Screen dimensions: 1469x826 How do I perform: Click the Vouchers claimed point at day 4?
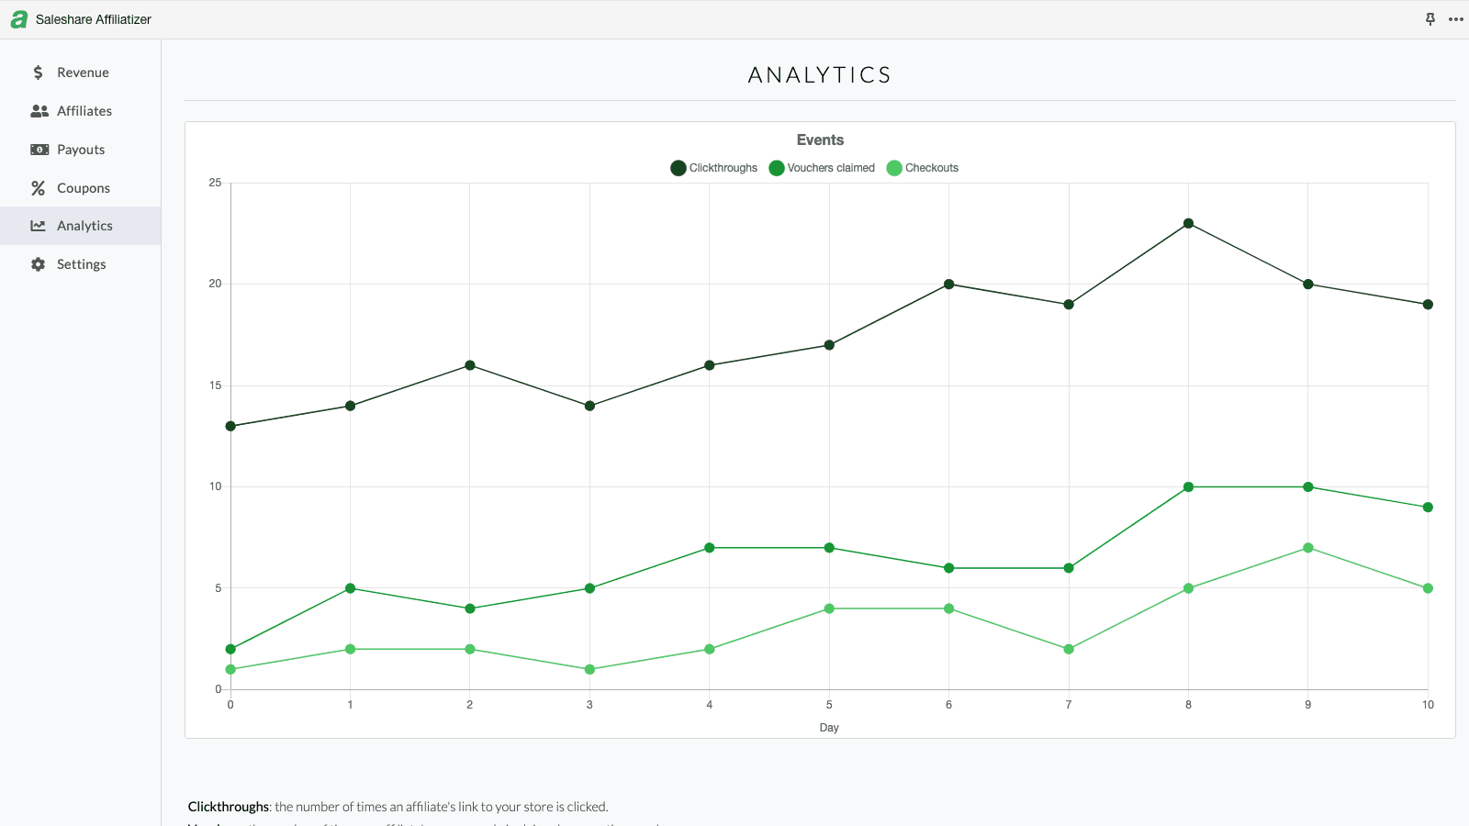(709, 548)
